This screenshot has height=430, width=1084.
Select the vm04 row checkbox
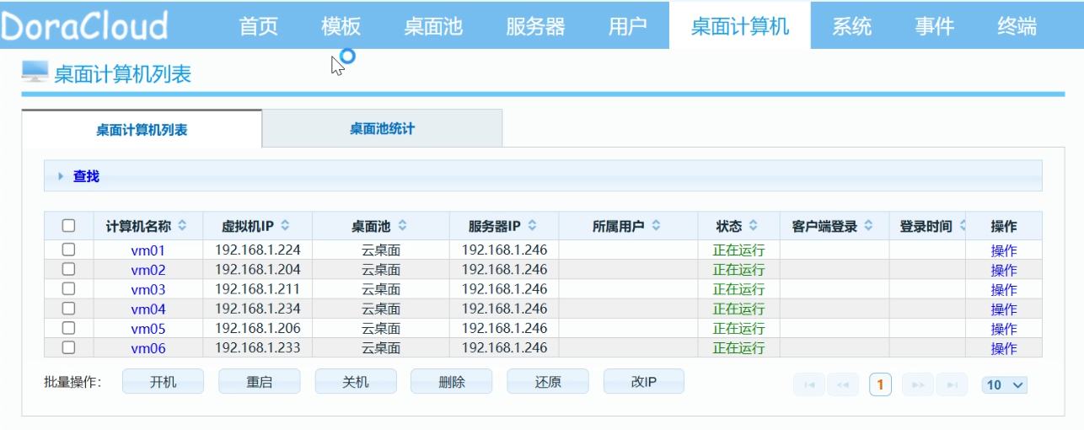tap(69, 309)
